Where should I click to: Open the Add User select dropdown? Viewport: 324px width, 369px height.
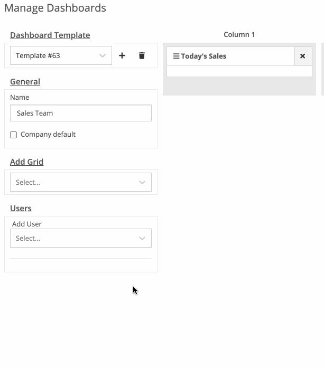pos(81,238)
